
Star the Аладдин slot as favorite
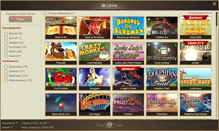(82, 70)
